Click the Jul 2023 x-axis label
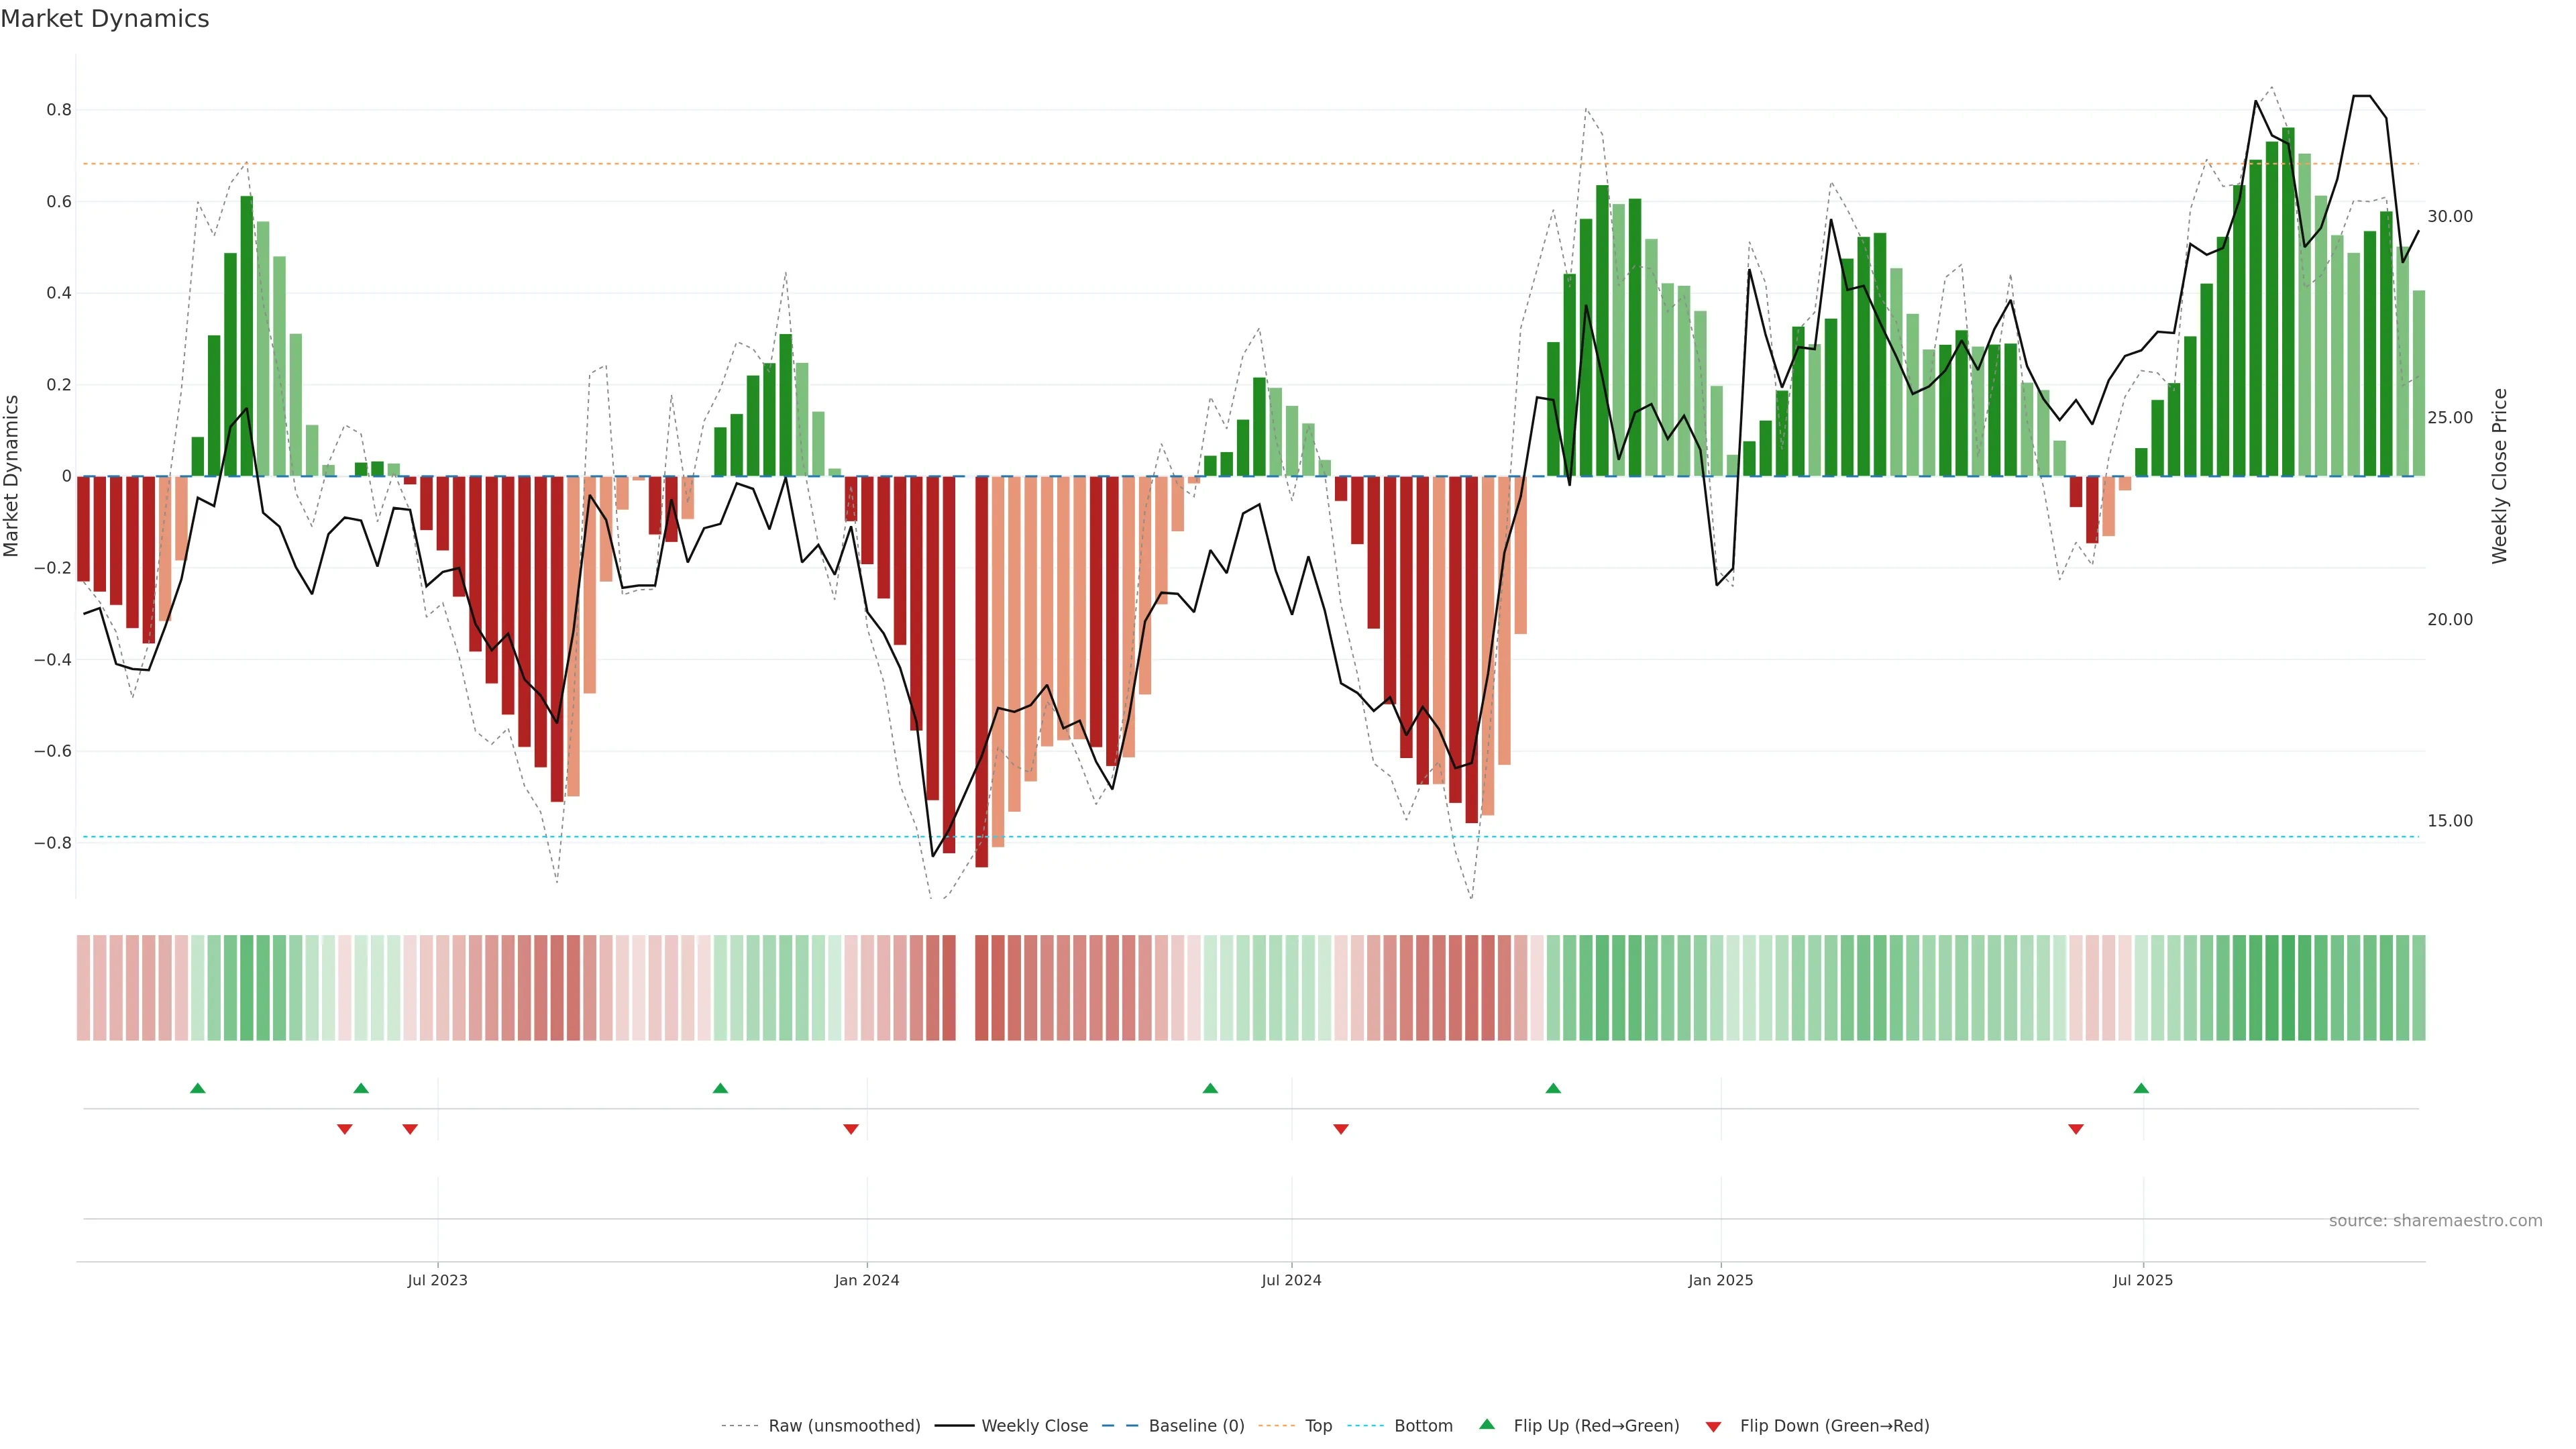Screen dimensions: 2576x1449 point(437,1280)
